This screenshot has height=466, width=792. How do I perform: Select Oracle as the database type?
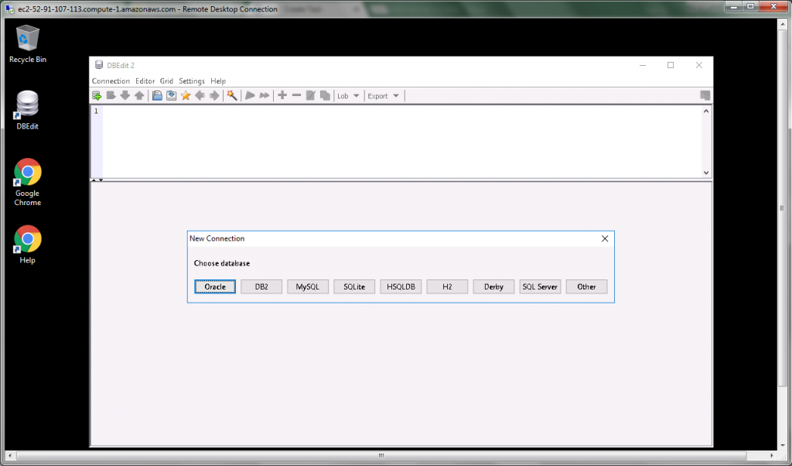pyautogui.click(x=214, y=286)
